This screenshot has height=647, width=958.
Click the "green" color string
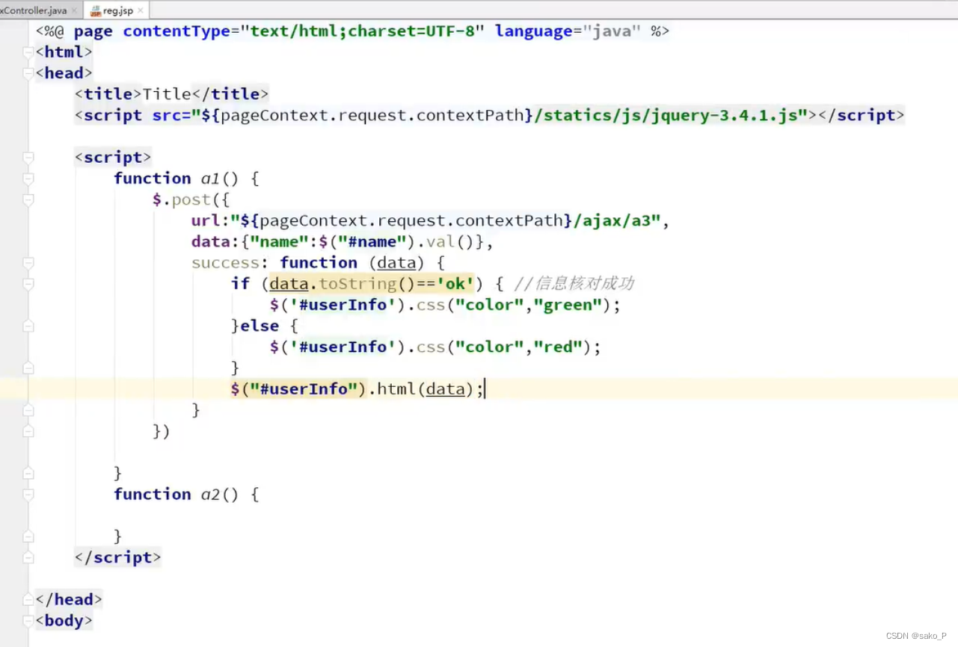(x=568, y=305)
